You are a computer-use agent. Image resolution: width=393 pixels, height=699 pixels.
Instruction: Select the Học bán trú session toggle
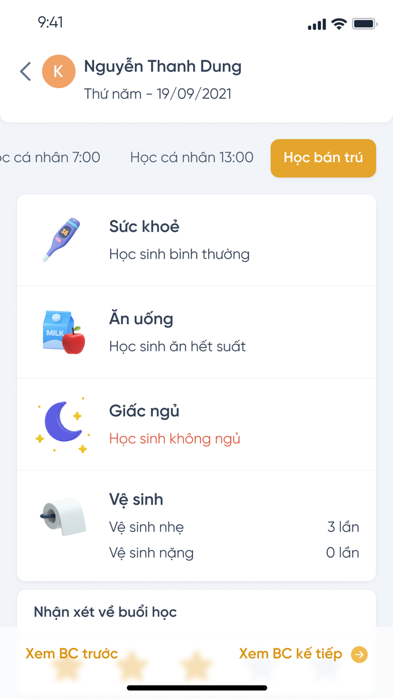point(323,158)
